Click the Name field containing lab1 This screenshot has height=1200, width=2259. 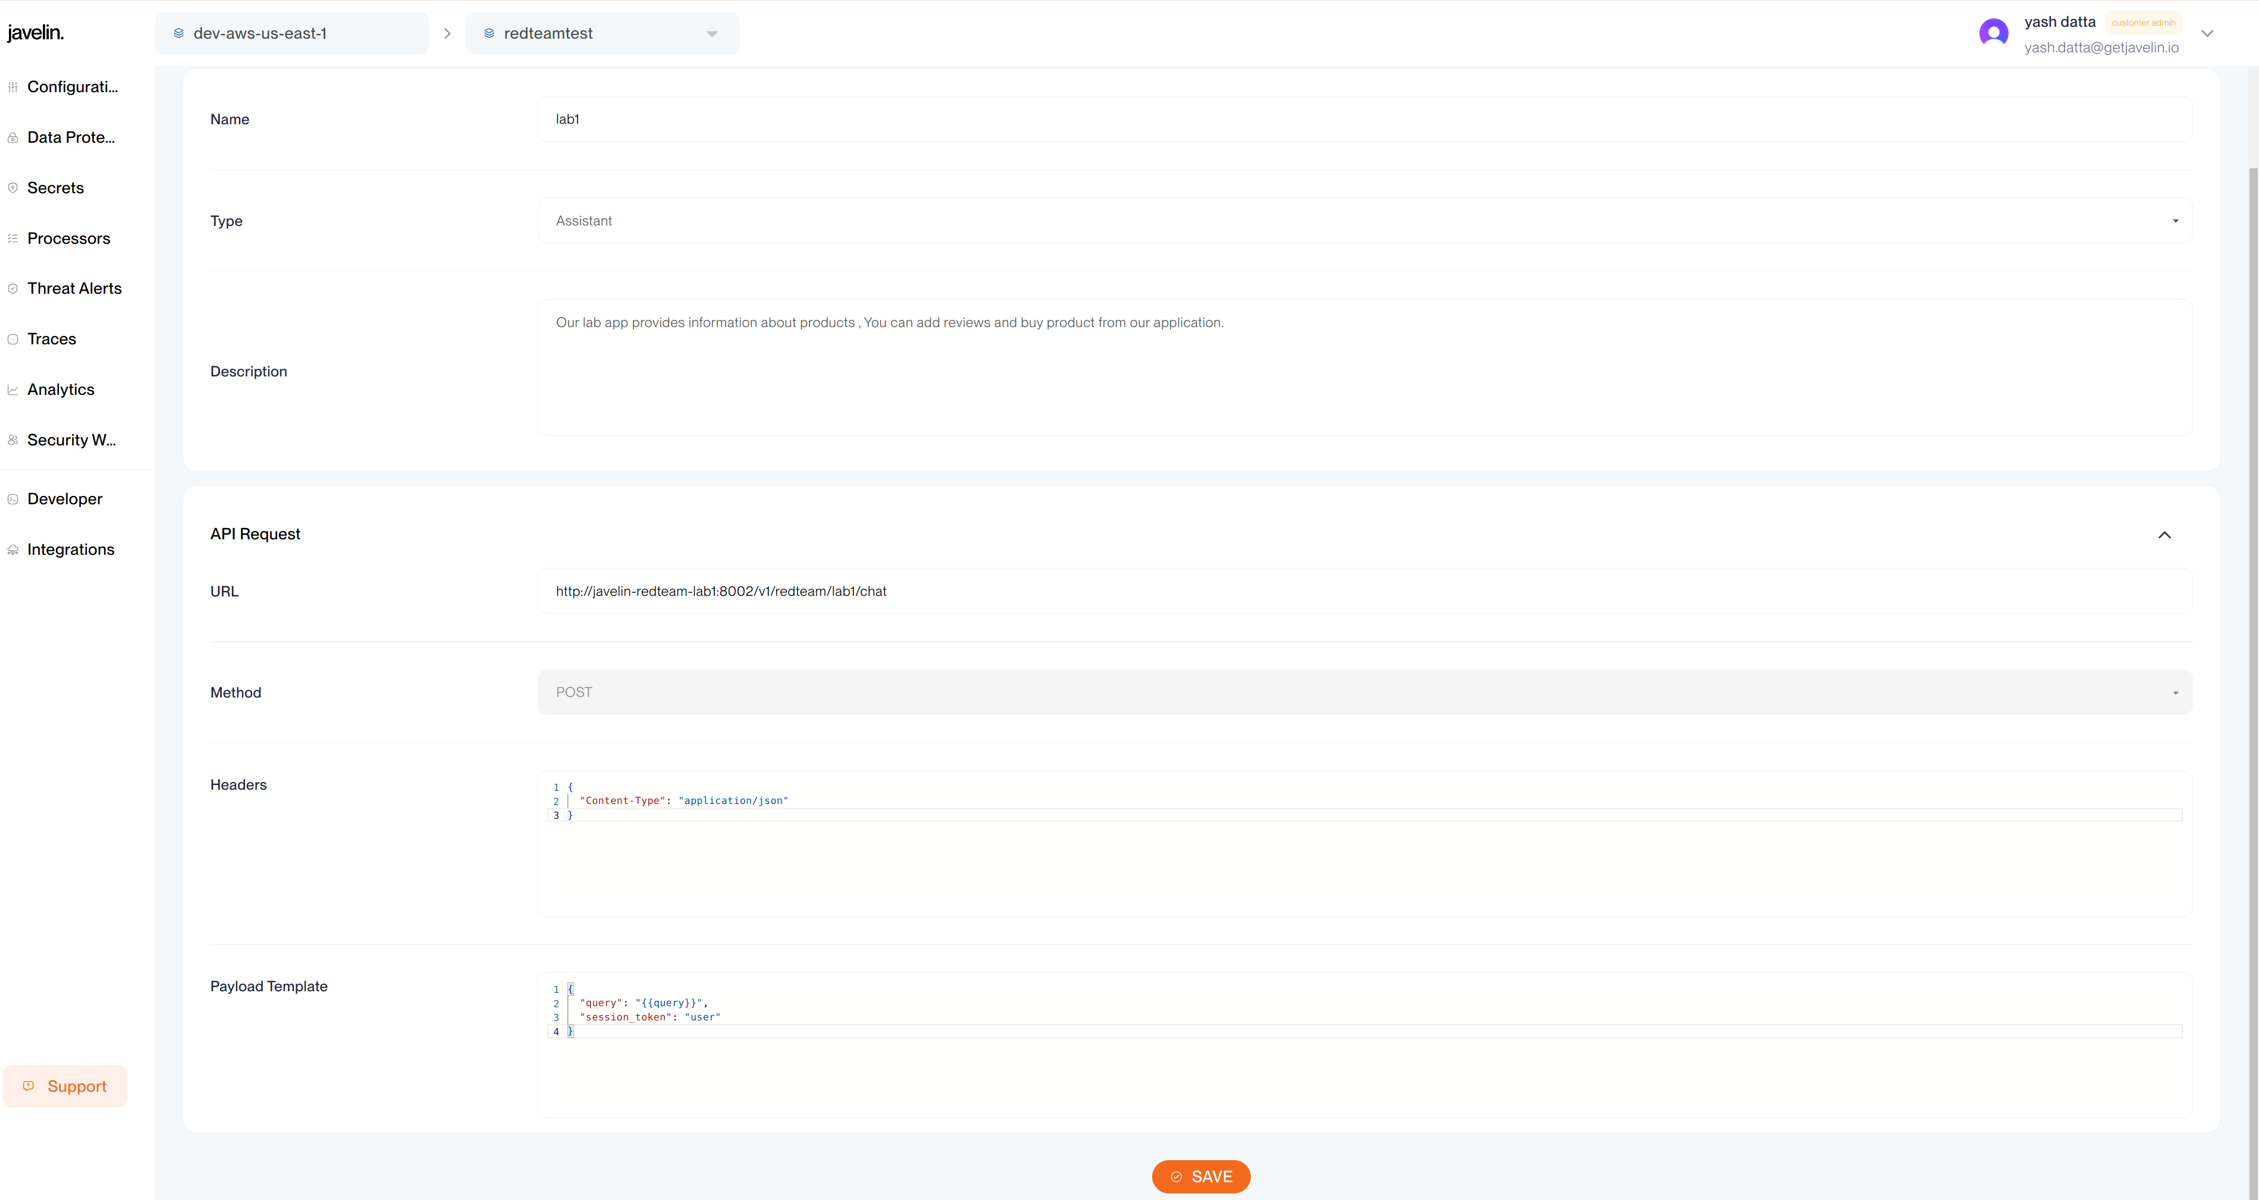(1364, 119)
